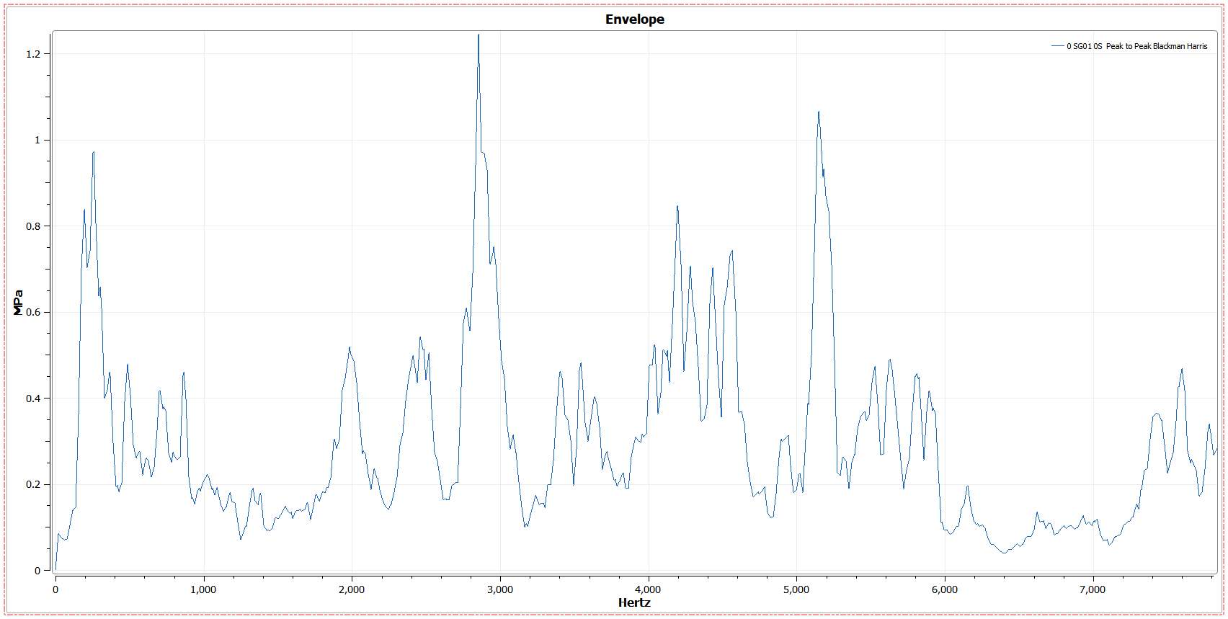Click the 6,000 x-axis tick label
1228x619 pixels.
point(945,589)
